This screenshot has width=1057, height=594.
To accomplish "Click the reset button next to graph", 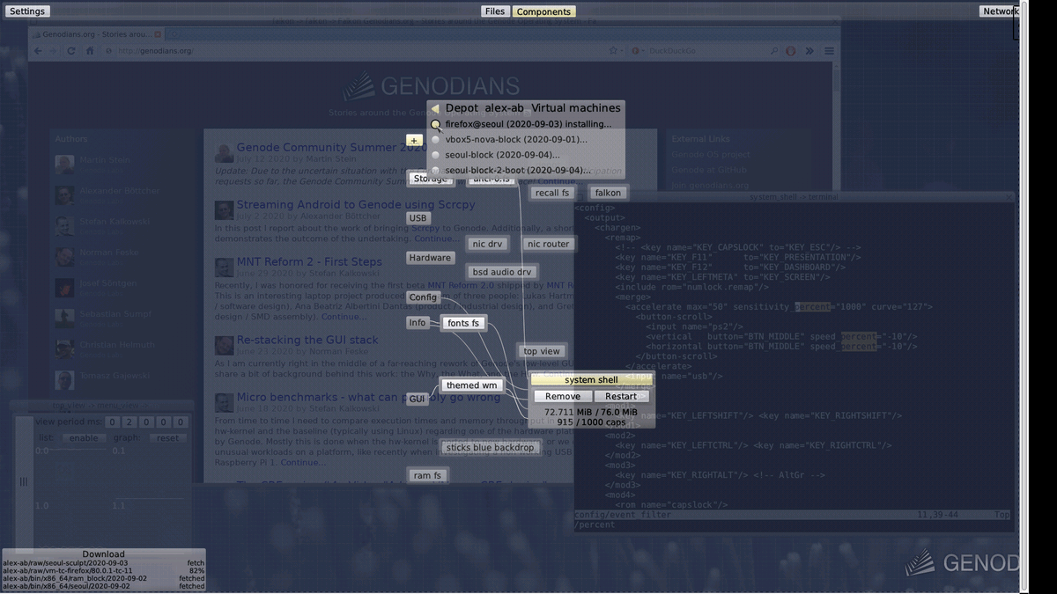I will (167, 437).
